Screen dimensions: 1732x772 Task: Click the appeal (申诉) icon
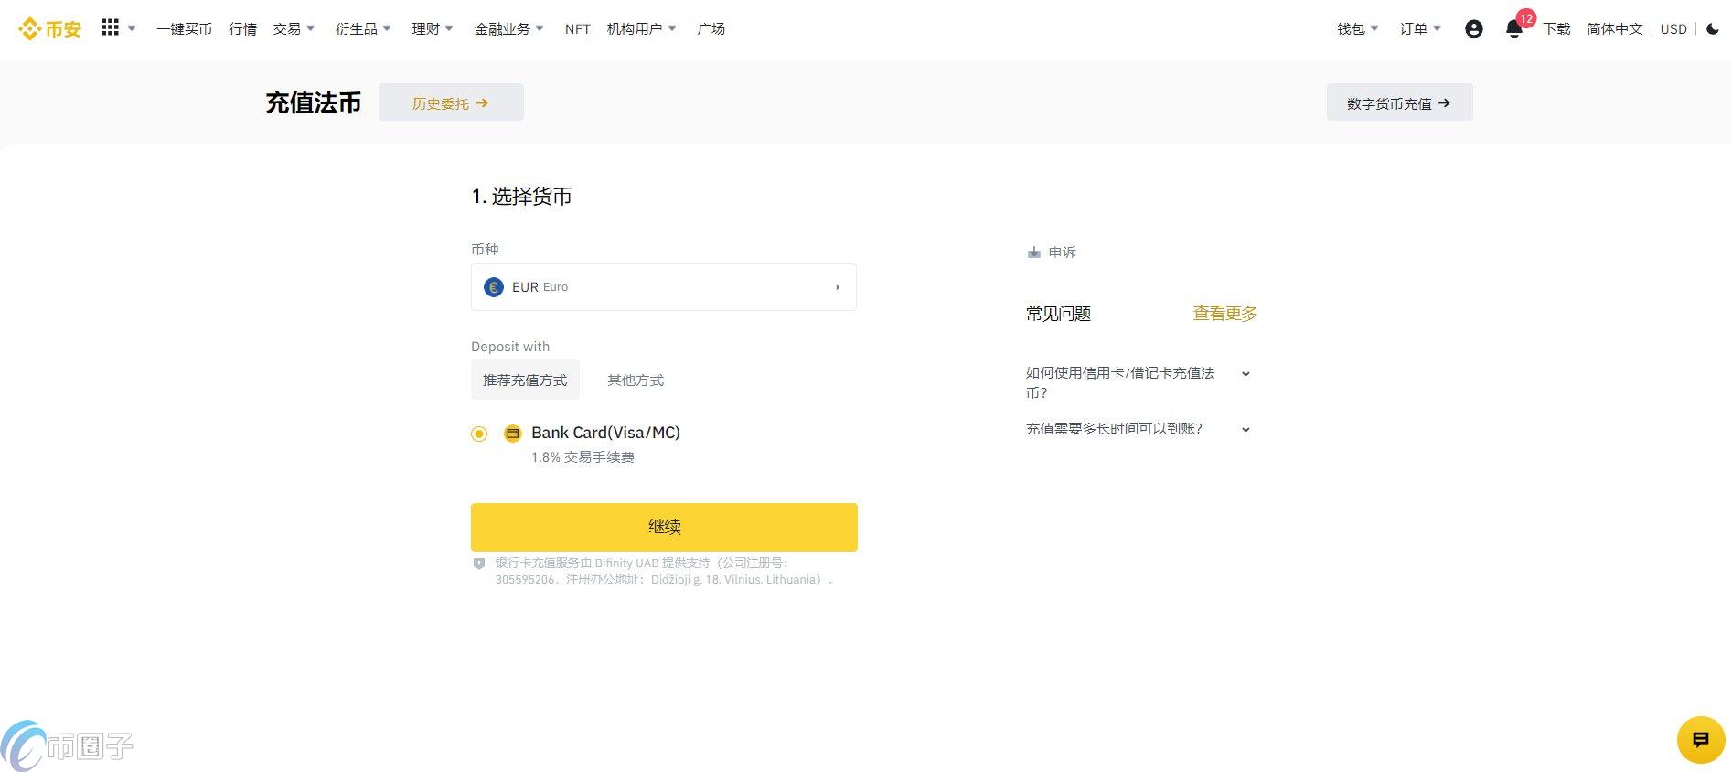(x=1033, y=252)
